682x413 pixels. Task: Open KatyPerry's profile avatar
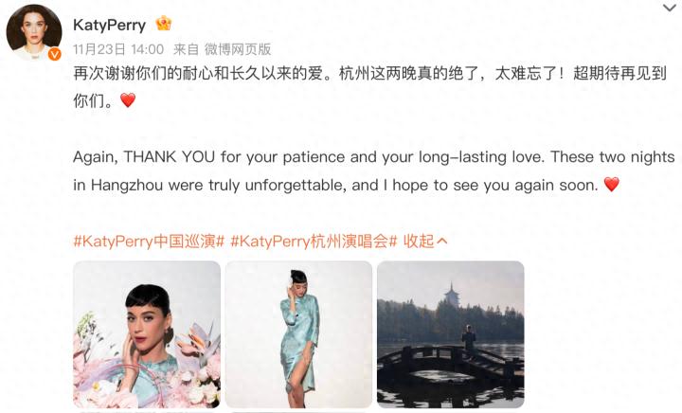tap(34, 32)
